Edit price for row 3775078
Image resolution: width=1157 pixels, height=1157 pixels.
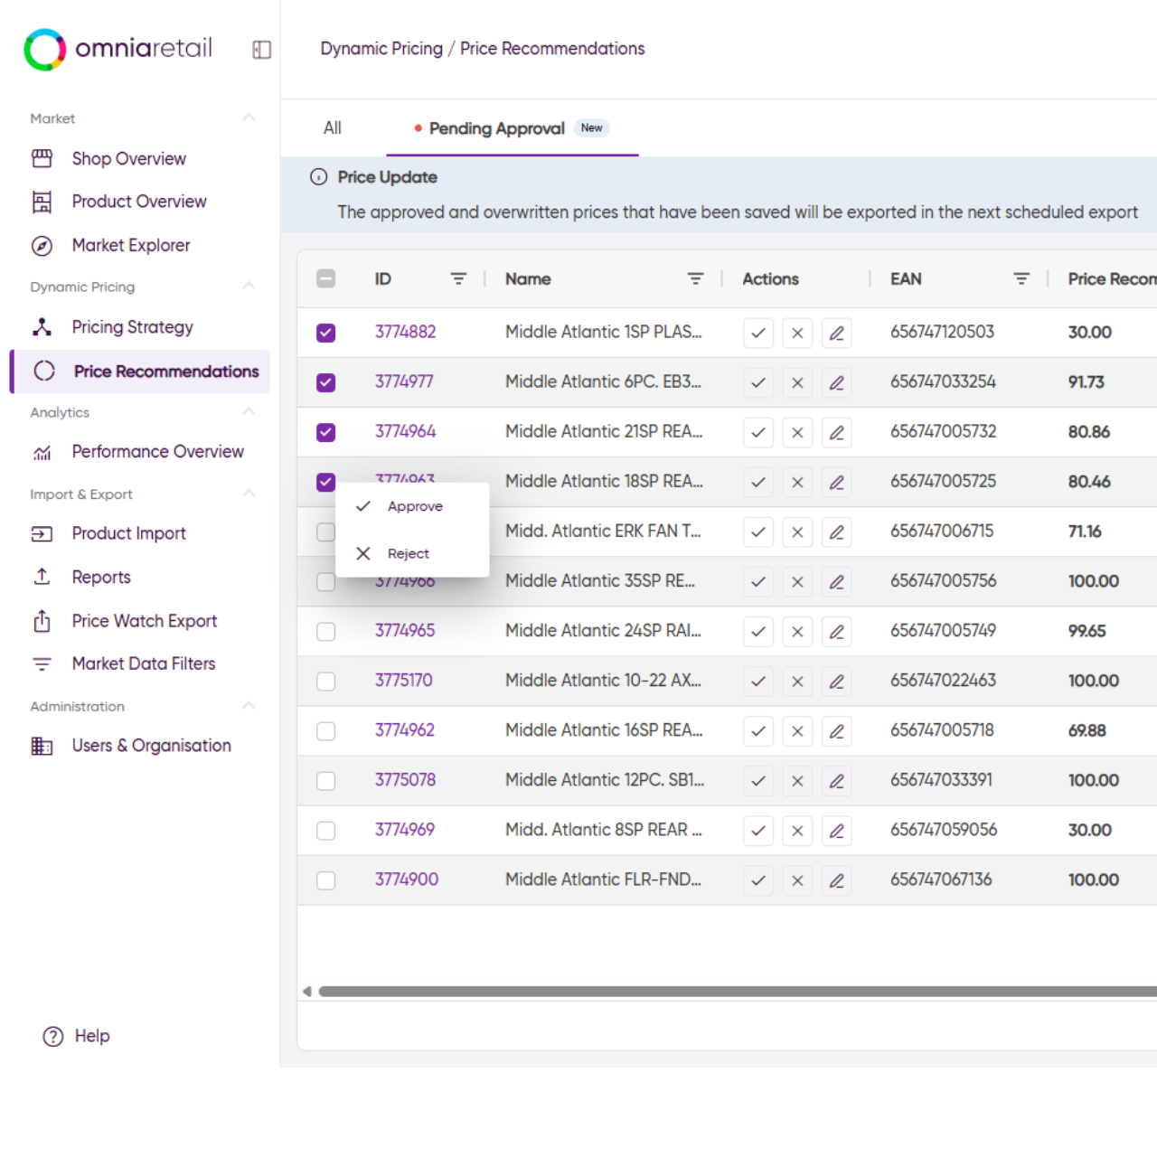pos(837,780)
